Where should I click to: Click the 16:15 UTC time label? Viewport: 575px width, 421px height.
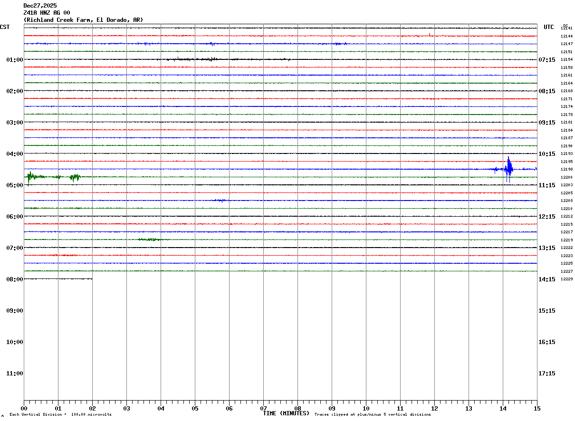point(546,342)
